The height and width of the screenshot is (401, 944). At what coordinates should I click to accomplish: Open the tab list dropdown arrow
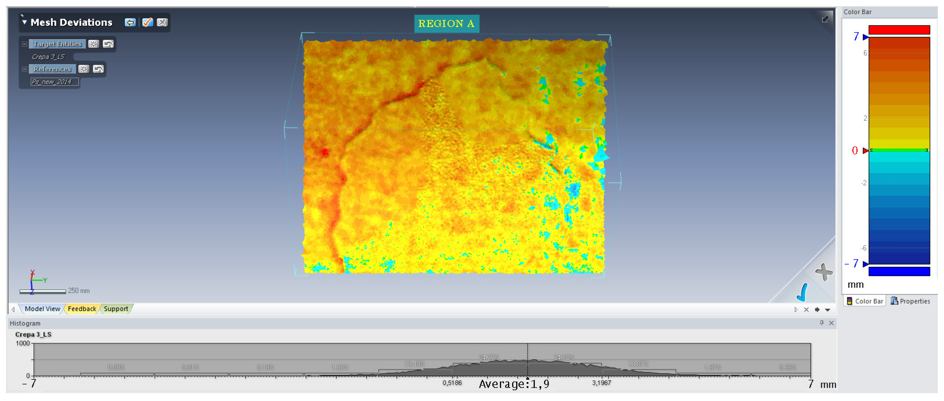pyautogui.click(x=828, y=310)
